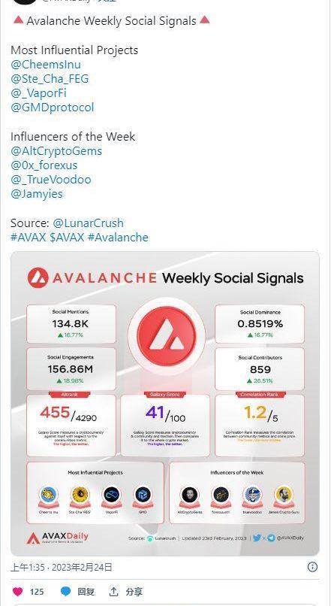Click the VaporFi project avatar

(x=112, y=495)
